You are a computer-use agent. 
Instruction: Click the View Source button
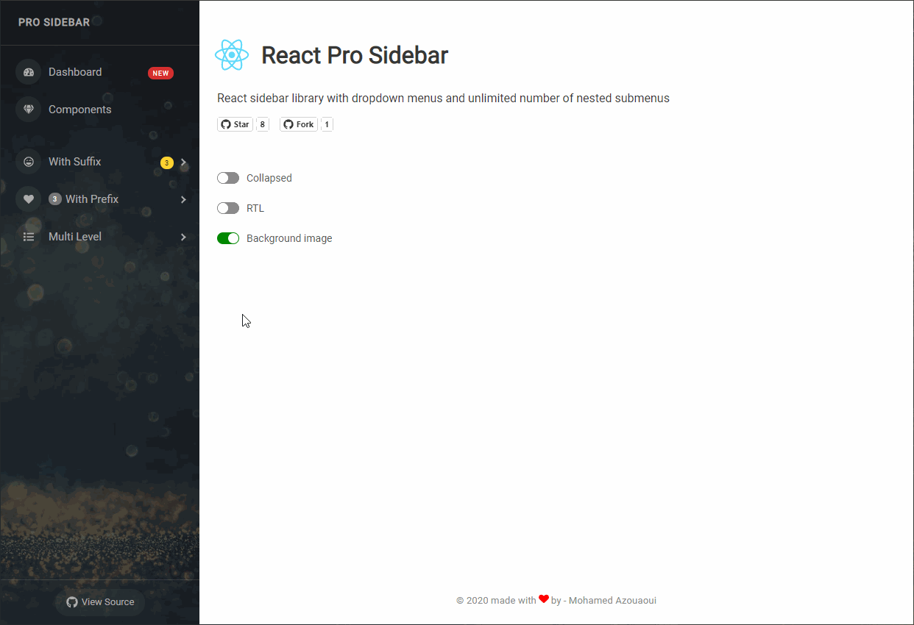[99, 601]
